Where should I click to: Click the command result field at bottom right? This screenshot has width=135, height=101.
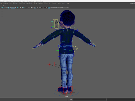(121, 99)
